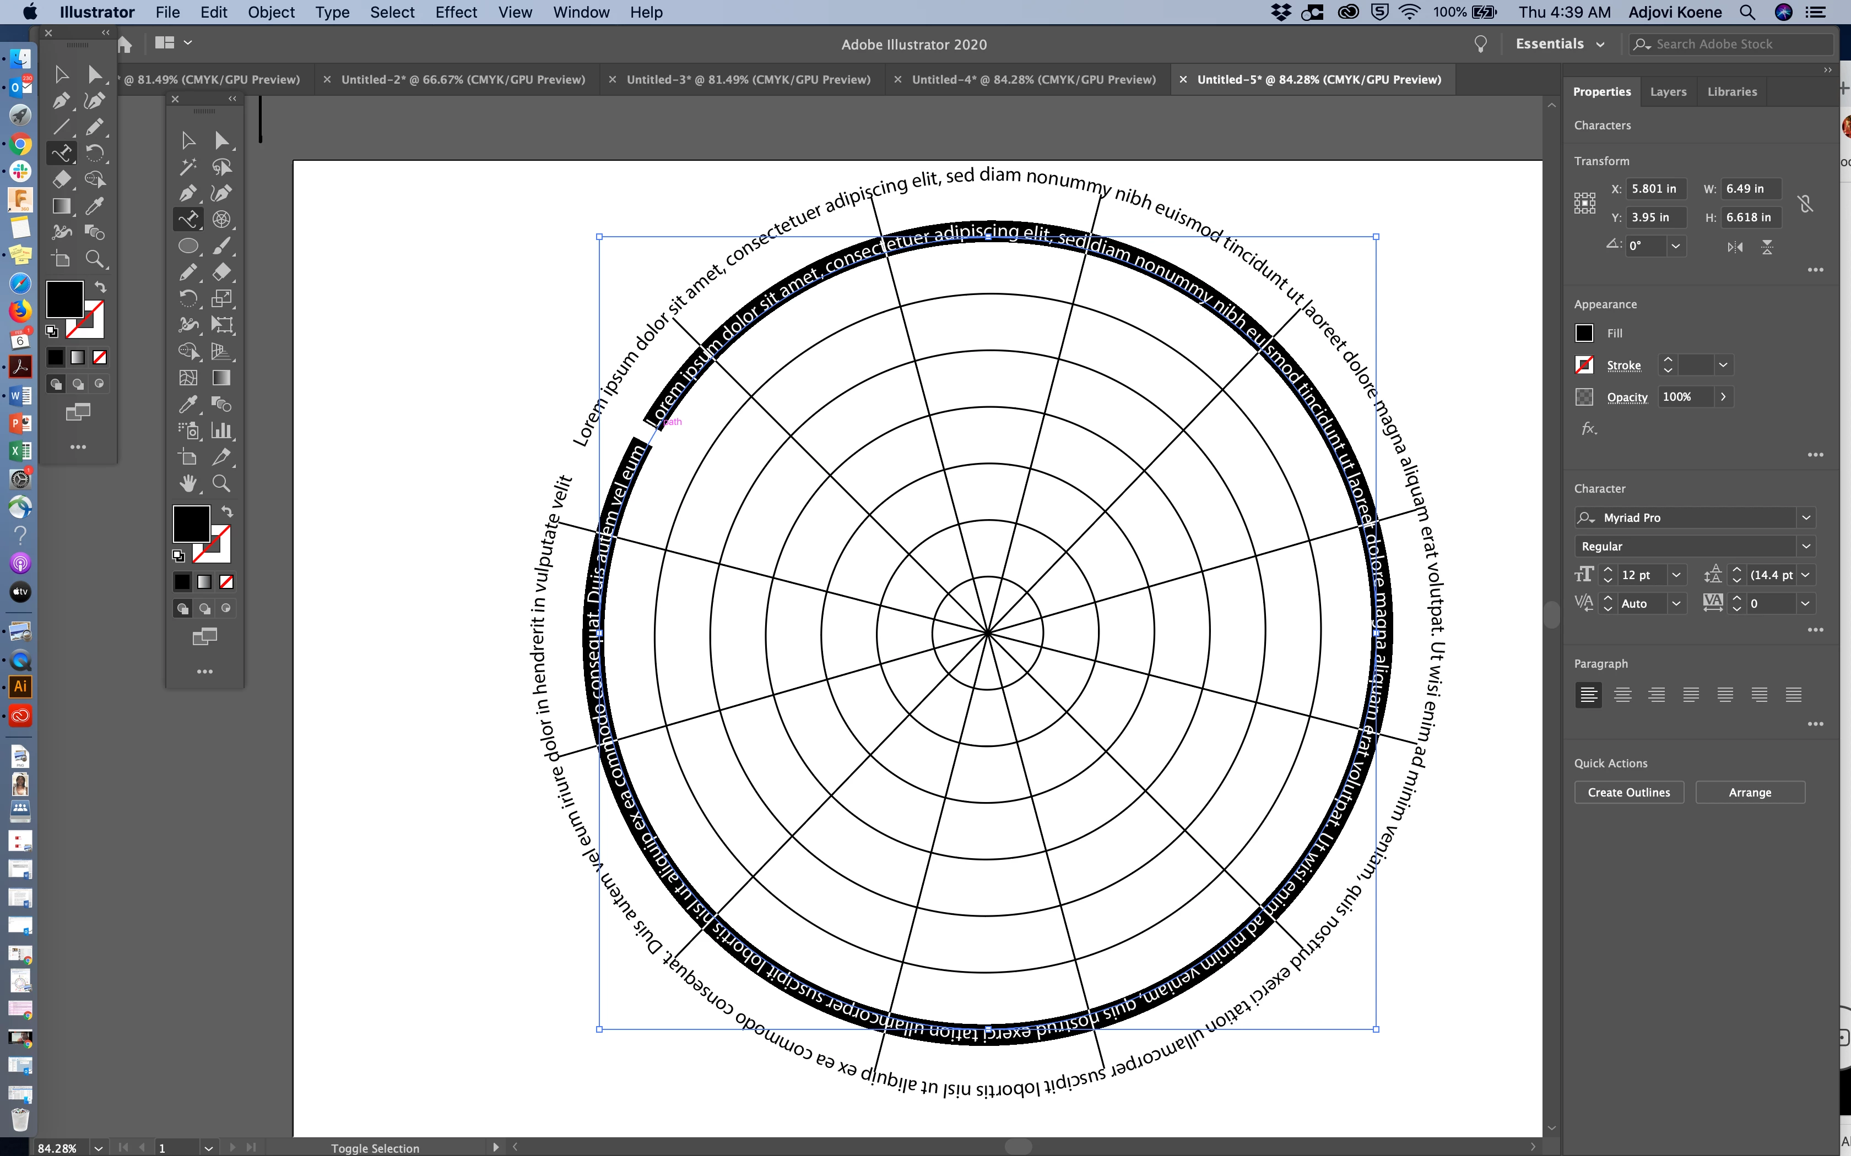Switch to the Hand tool
Image resolution: width=1851 pixels, height=1156 pixels.
click(187, 483)
